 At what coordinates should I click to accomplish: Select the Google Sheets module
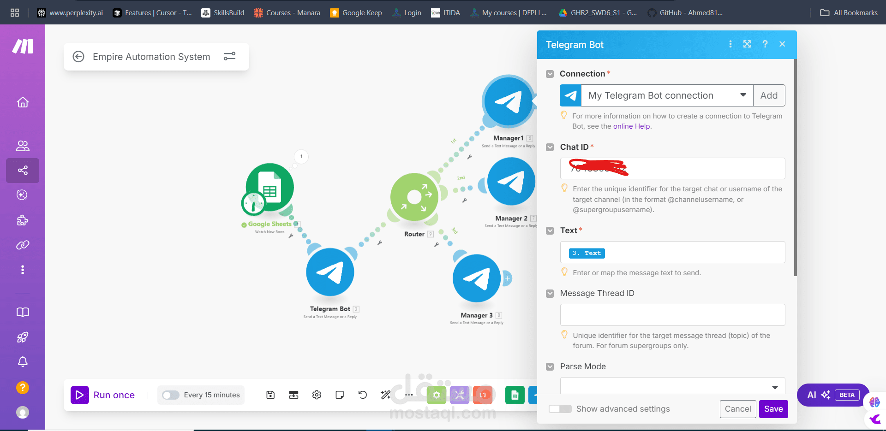click(270, 187)
